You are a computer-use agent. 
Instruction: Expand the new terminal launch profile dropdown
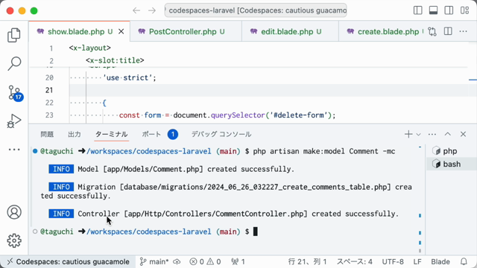419,134
